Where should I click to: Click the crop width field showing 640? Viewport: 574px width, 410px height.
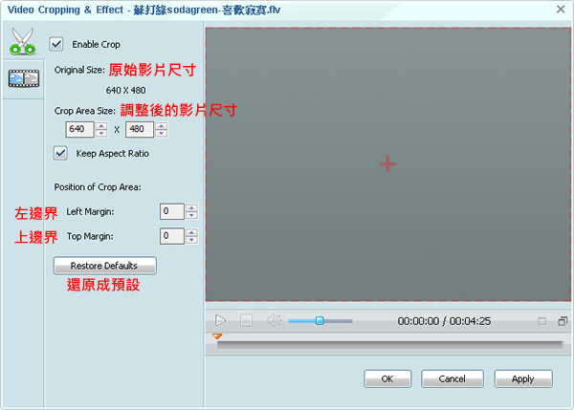point(79,129)
